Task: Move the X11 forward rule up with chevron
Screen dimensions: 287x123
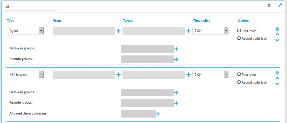Action: [277, 78]
